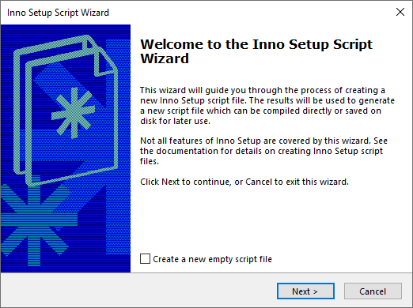Click the 'Welcome to the Inno Setup Script' heading line

[256, 44]
